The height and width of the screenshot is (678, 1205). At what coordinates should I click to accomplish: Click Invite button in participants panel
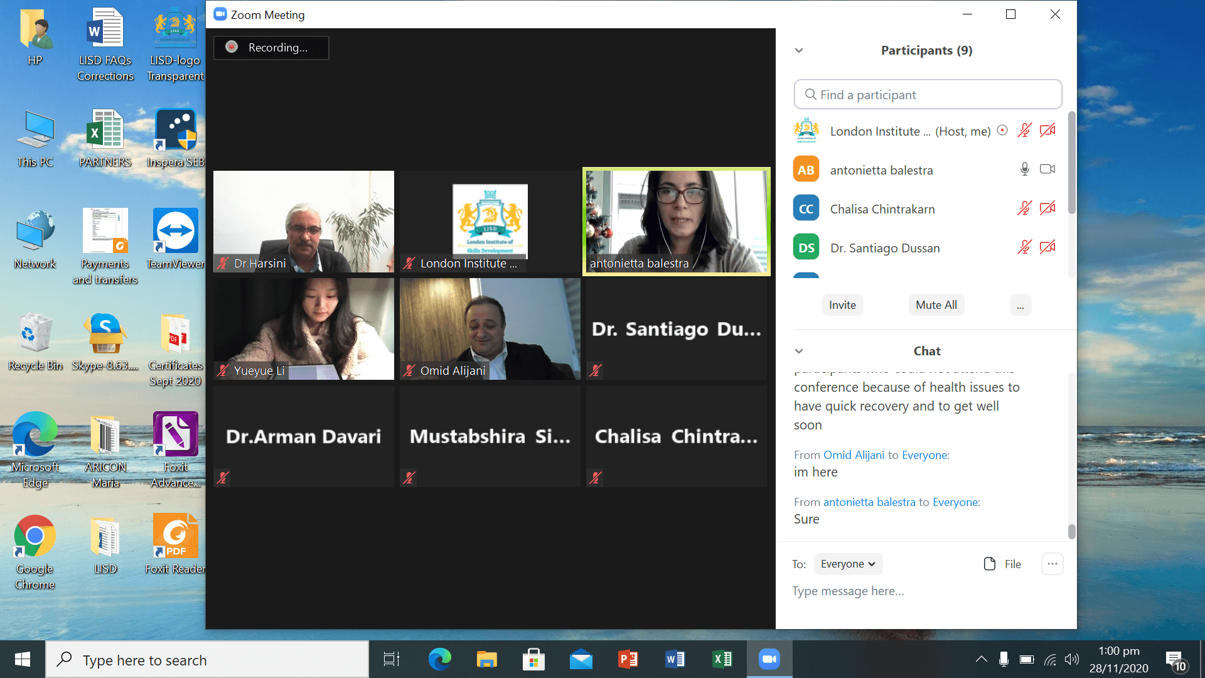[842, 305]
